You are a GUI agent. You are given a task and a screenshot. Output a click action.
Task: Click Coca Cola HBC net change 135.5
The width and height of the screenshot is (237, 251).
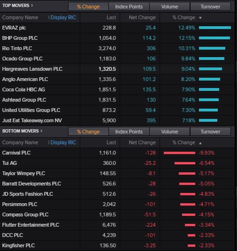click(x=149, y=90)
